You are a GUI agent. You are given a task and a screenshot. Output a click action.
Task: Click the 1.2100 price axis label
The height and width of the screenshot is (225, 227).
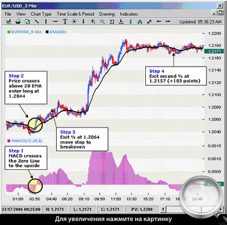(215, 95)
